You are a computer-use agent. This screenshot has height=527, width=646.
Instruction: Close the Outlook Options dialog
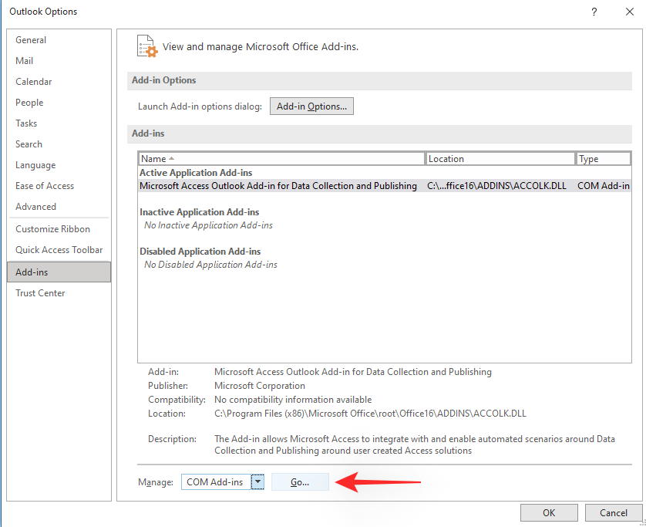(x=629, y=12)
